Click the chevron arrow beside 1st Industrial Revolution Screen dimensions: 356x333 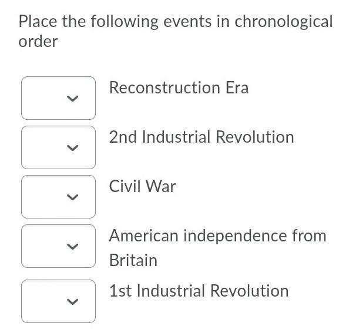72,302
